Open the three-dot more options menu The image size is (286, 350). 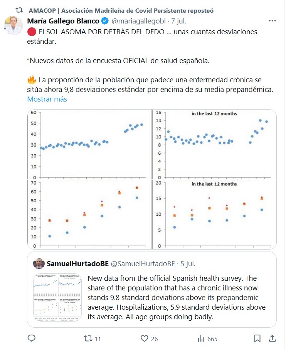point(272,21)
